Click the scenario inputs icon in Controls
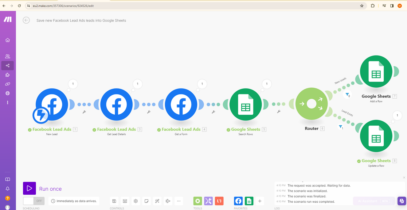This screenshot has height=210, width=407. click(x=125, y=201)
